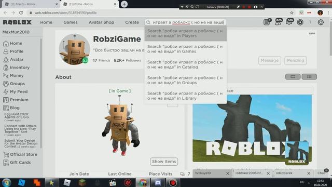Screen dimensions: 332x187
Task: Open the Connect with Others blog post
Action: click(x=20, y=130)
